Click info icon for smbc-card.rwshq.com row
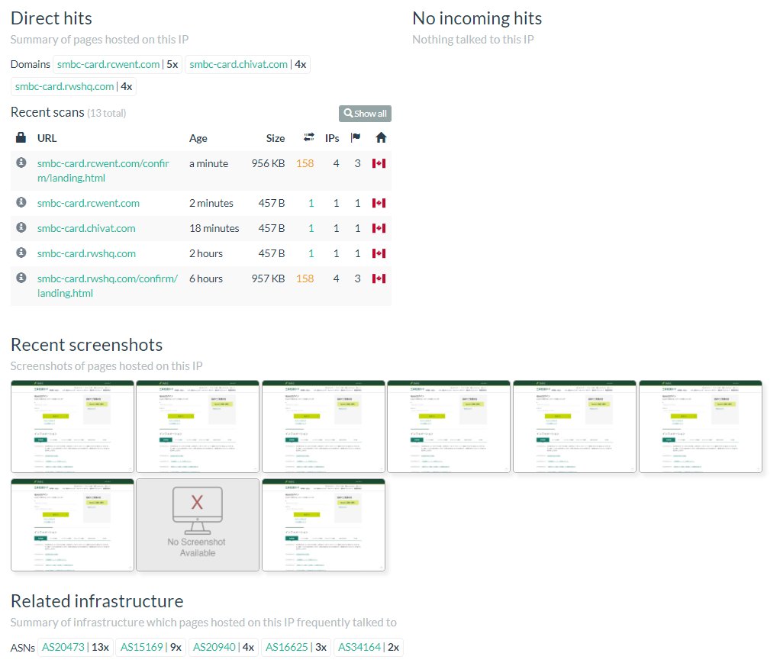 [x=21, y=253]
